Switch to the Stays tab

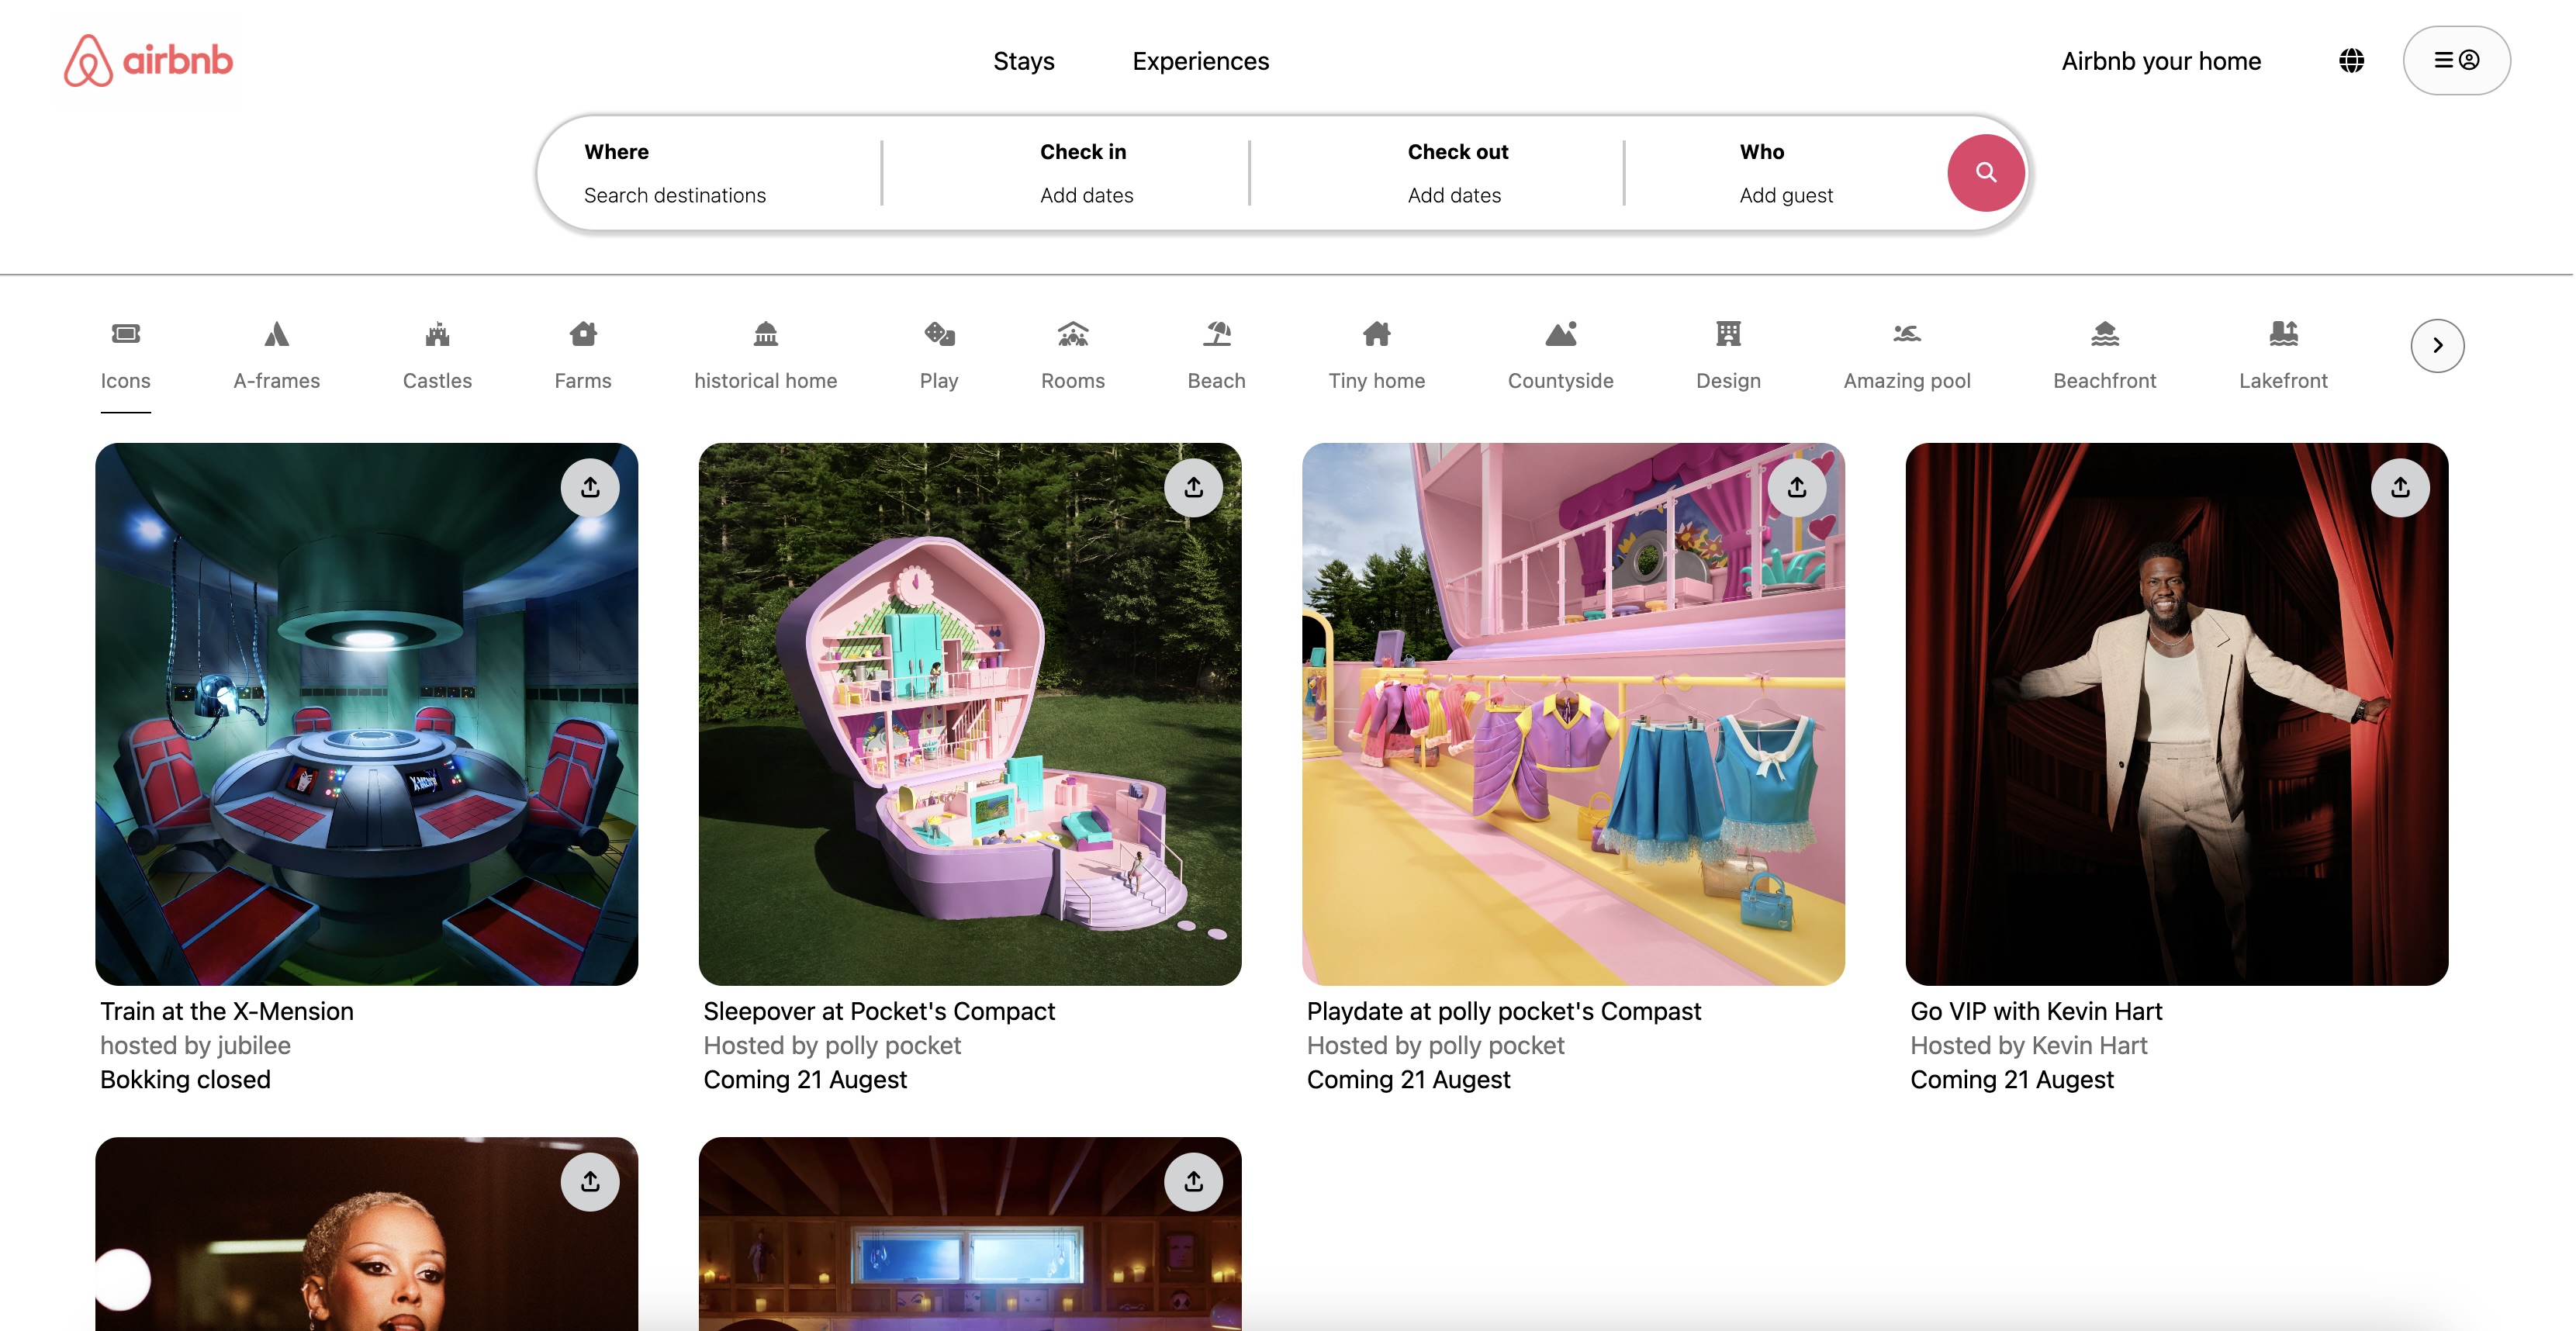[1023, 61]
